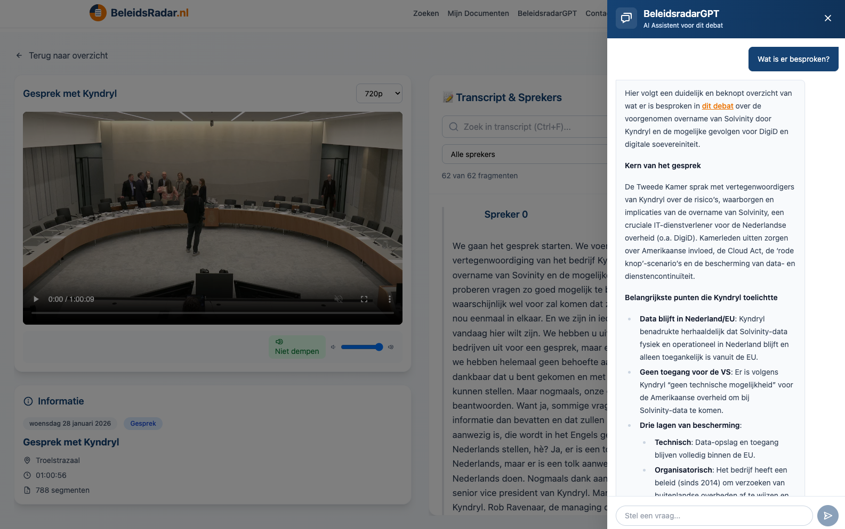
Task: Focus the 'Stel een vraag...' chat input
Action: point(714,515)
